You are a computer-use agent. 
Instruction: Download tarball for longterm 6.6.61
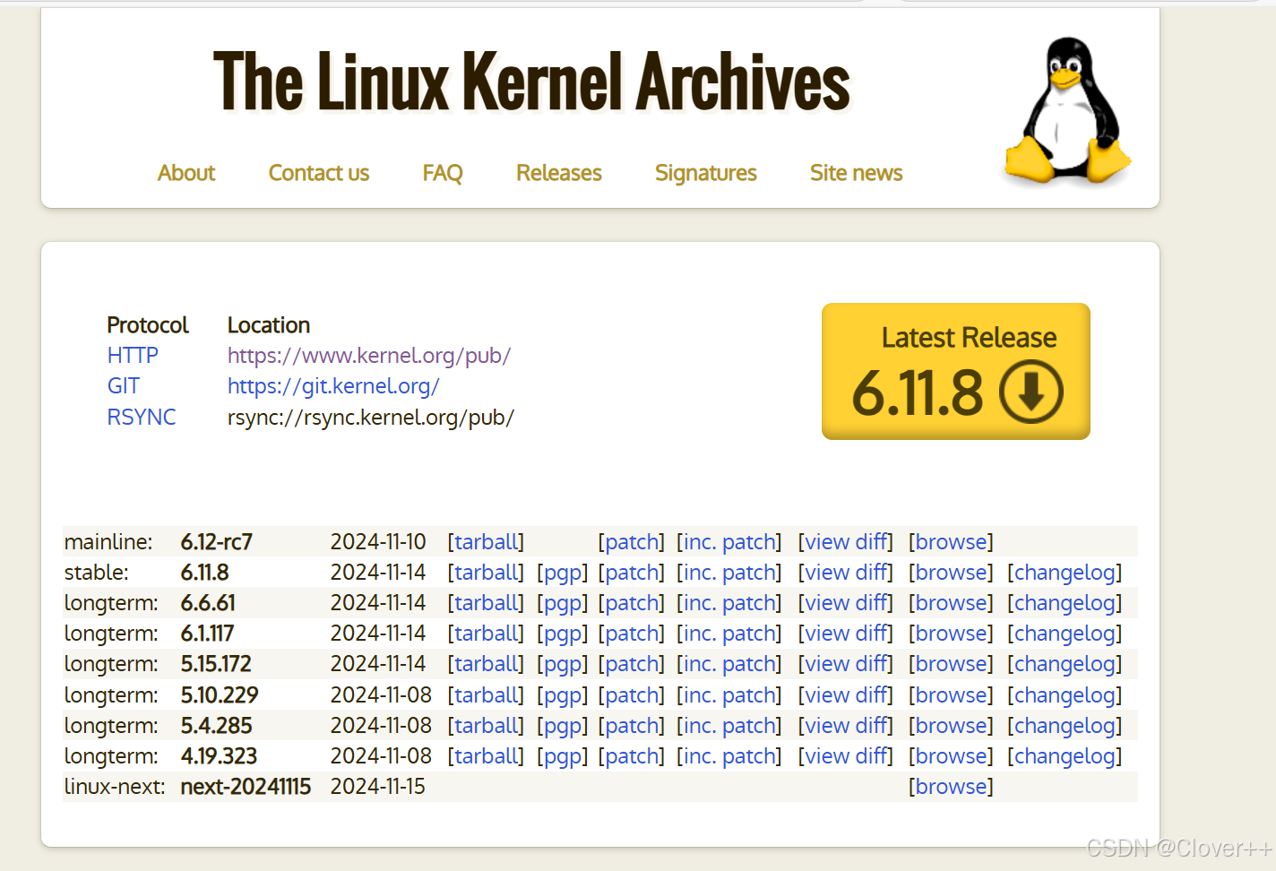(486, 603)
